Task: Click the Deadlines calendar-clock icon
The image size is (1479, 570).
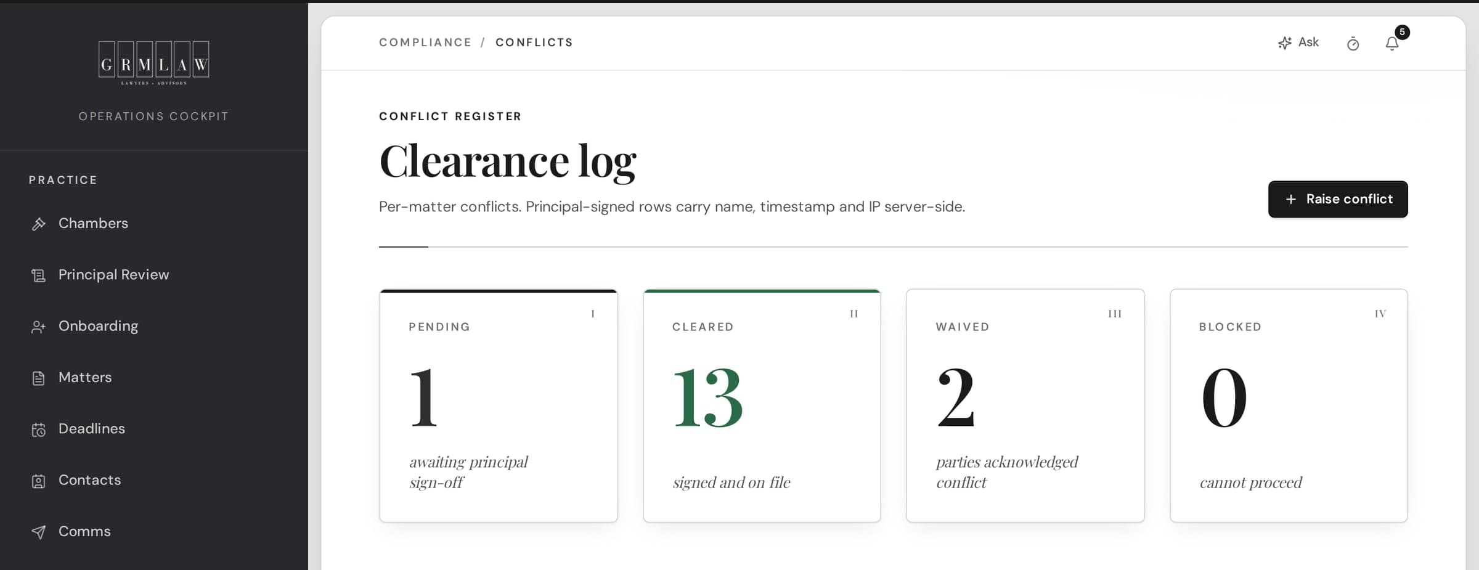Action: (x=39, y=430)
